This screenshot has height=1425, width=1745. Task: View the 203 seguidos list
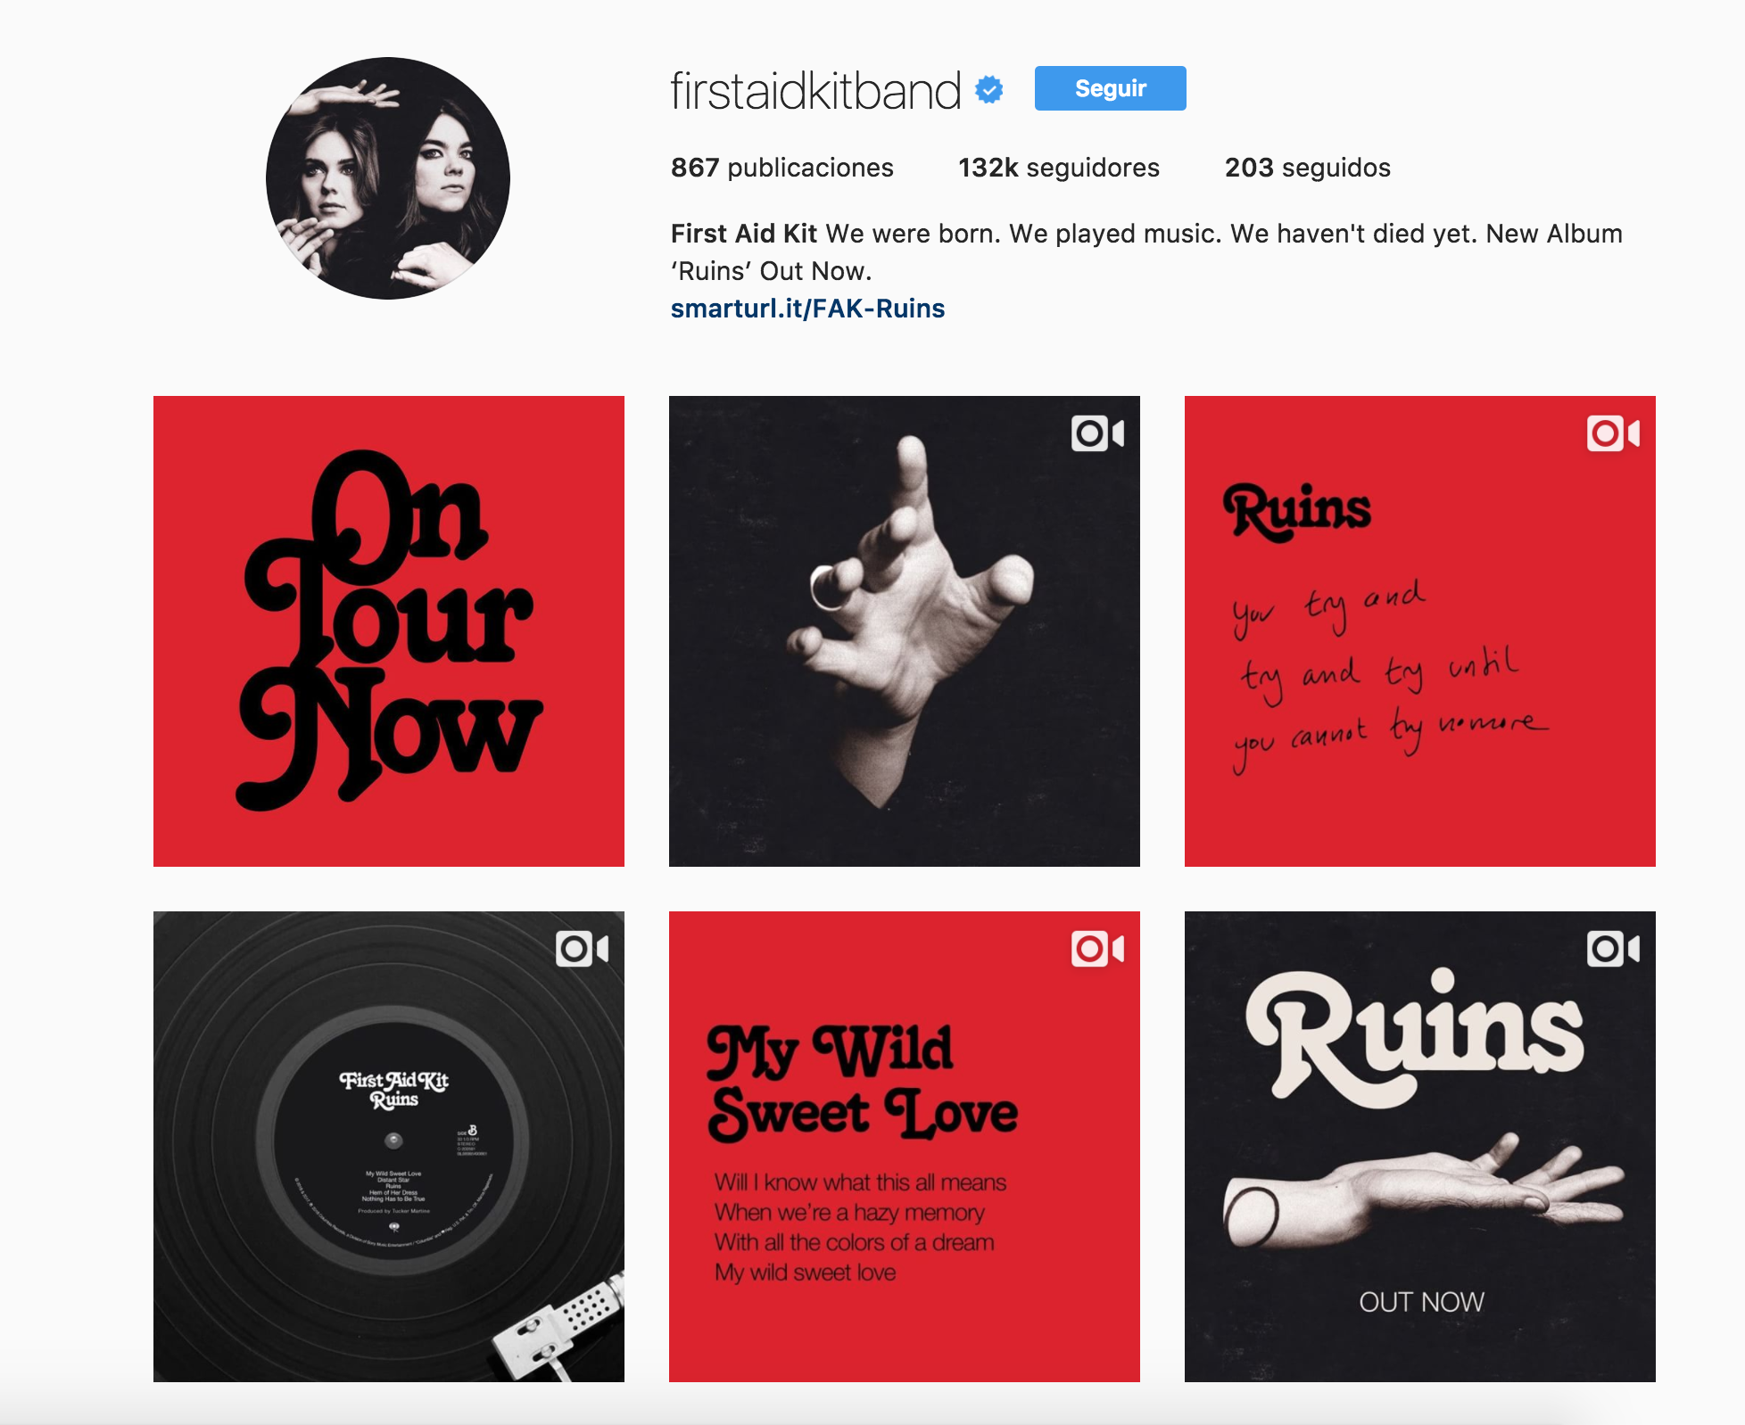point(1308,168)
